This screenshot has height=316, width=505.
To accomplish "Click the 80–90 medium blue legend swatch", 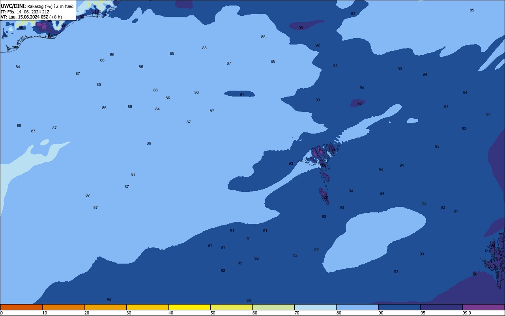I will [357, 307].
